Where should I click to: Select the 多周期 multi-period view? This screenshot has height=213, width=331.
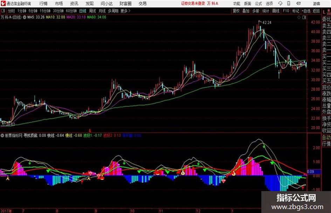113,11
